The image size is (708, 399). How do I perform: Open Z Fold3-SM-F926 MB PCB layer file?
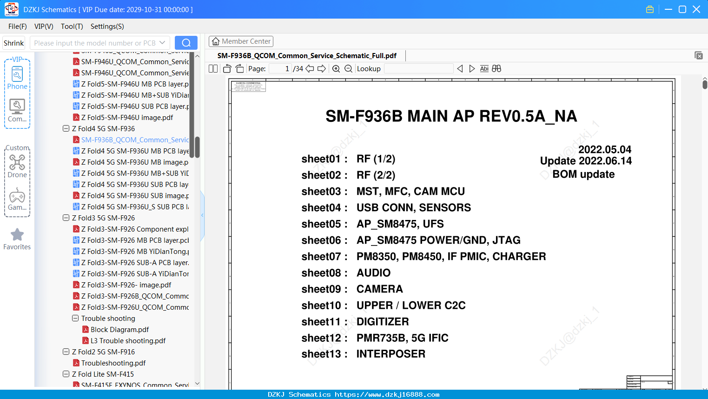(131, 240)
